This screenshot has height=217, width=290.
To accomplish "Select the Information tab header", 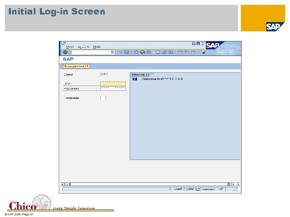I will tap(141, 75).
